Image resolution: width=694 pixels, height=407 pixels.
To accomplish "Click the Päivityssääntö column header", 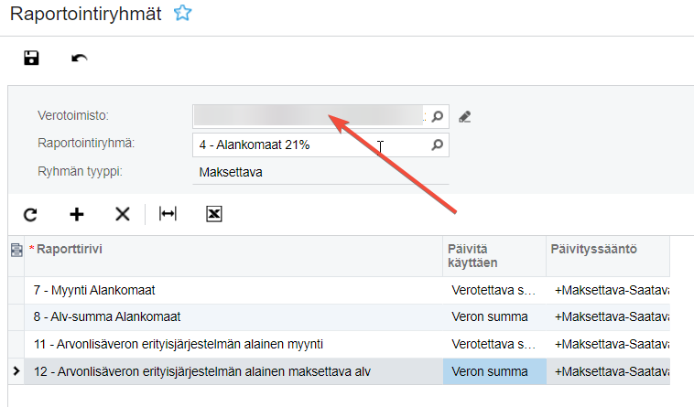I will click(x=604, y=250).
